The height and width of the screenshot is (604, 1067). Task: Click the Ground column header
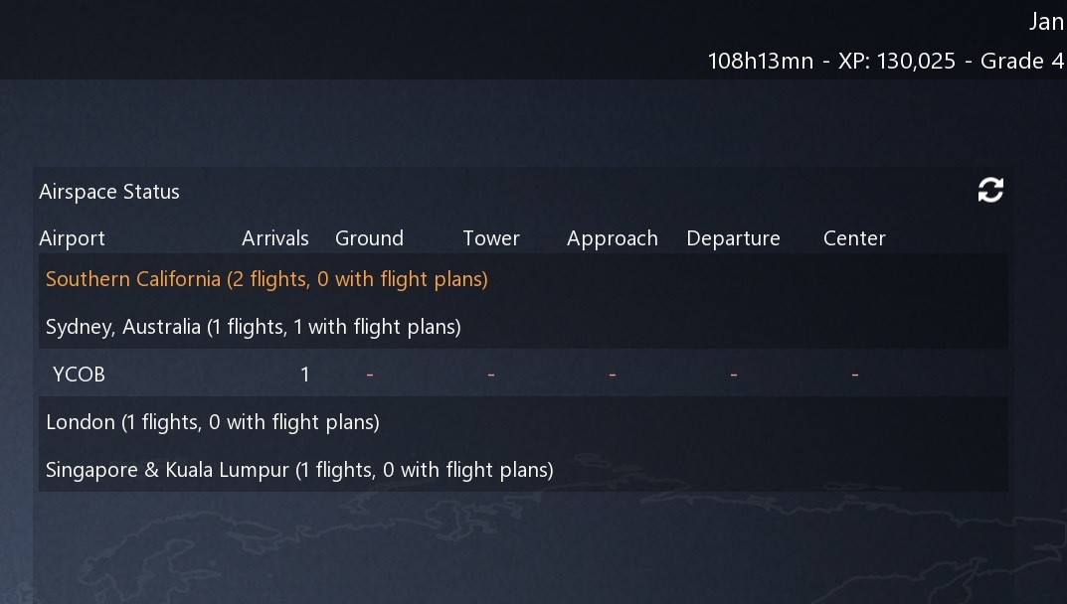pyautogui.click(x=369, y=238)
